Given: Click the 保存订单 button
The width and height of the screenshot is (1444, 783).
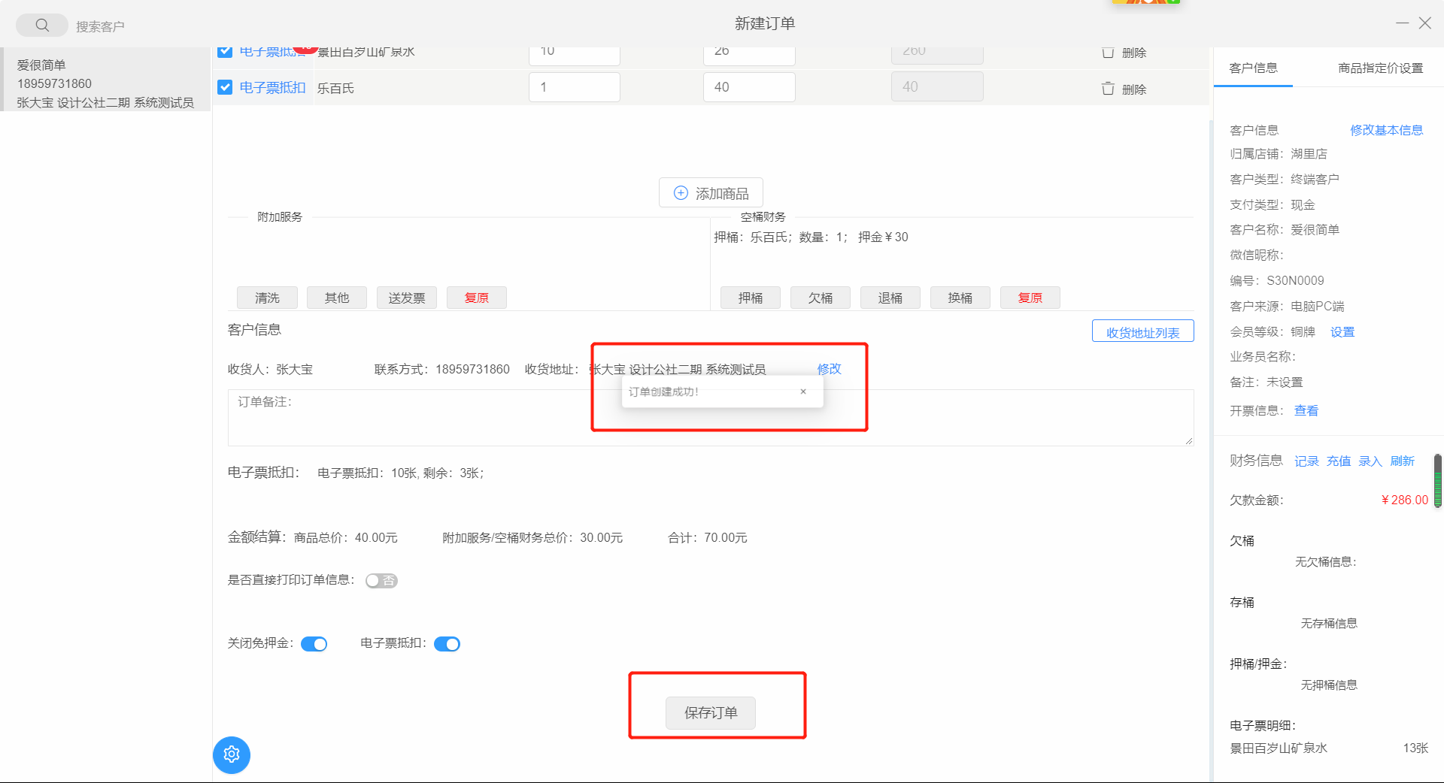Looking at the screenshot, I should click(x=710, y=712).
